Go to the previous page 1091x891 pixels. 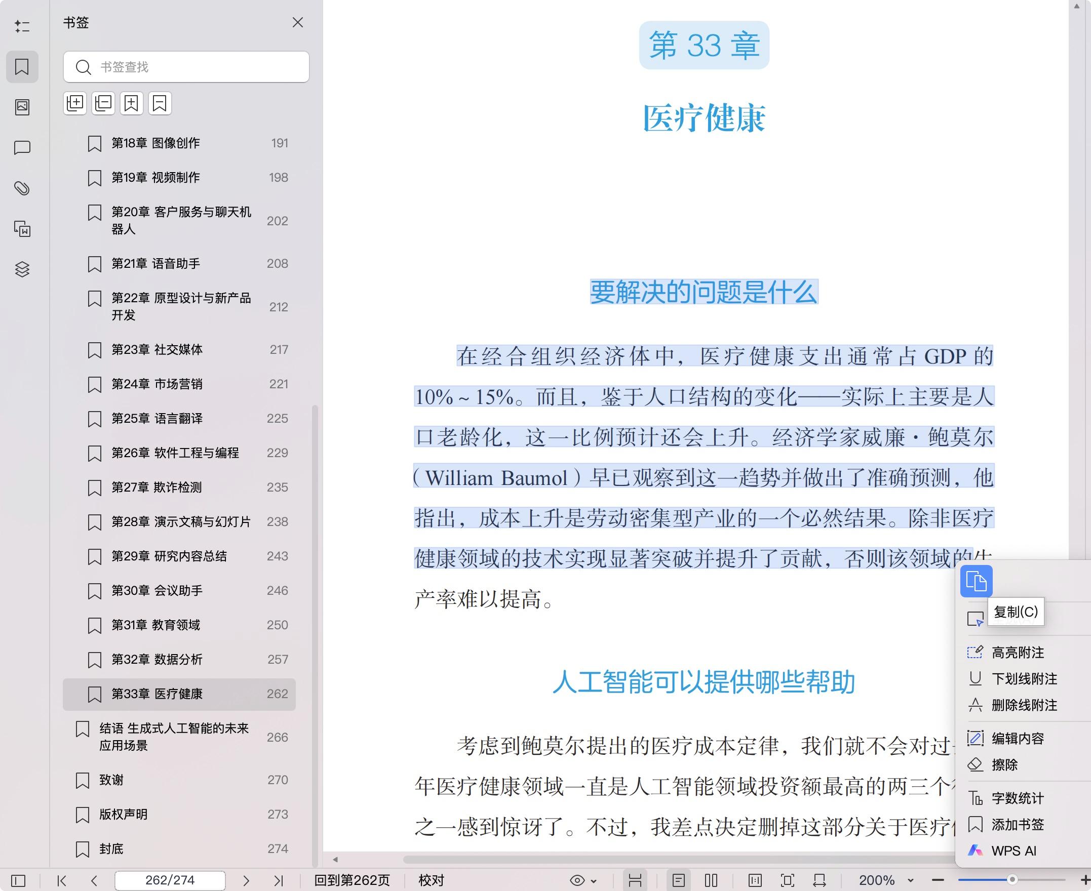[94, 881]
